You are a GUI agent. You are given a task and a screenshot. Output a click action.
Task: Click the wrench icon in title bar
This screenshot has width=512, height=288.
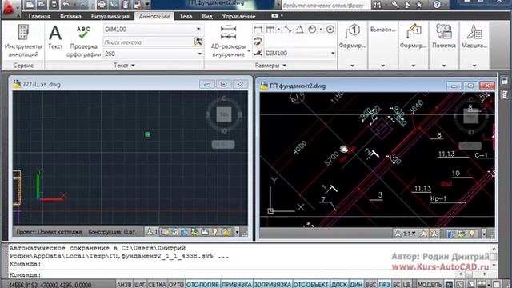tap(395, 5)
